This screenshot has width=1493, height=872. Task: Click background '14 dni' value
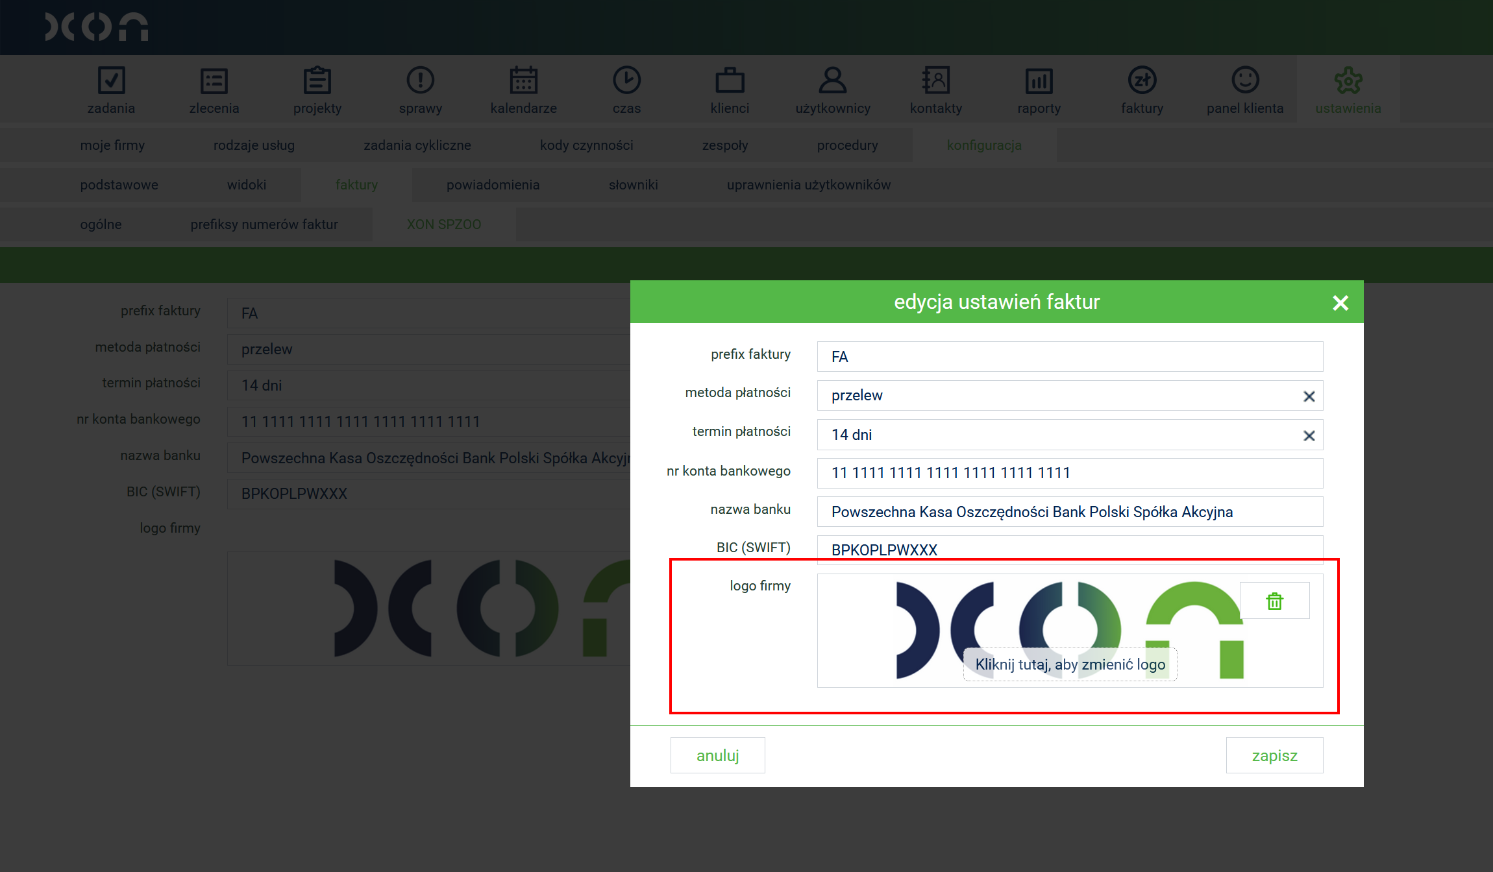coord(262,385)
